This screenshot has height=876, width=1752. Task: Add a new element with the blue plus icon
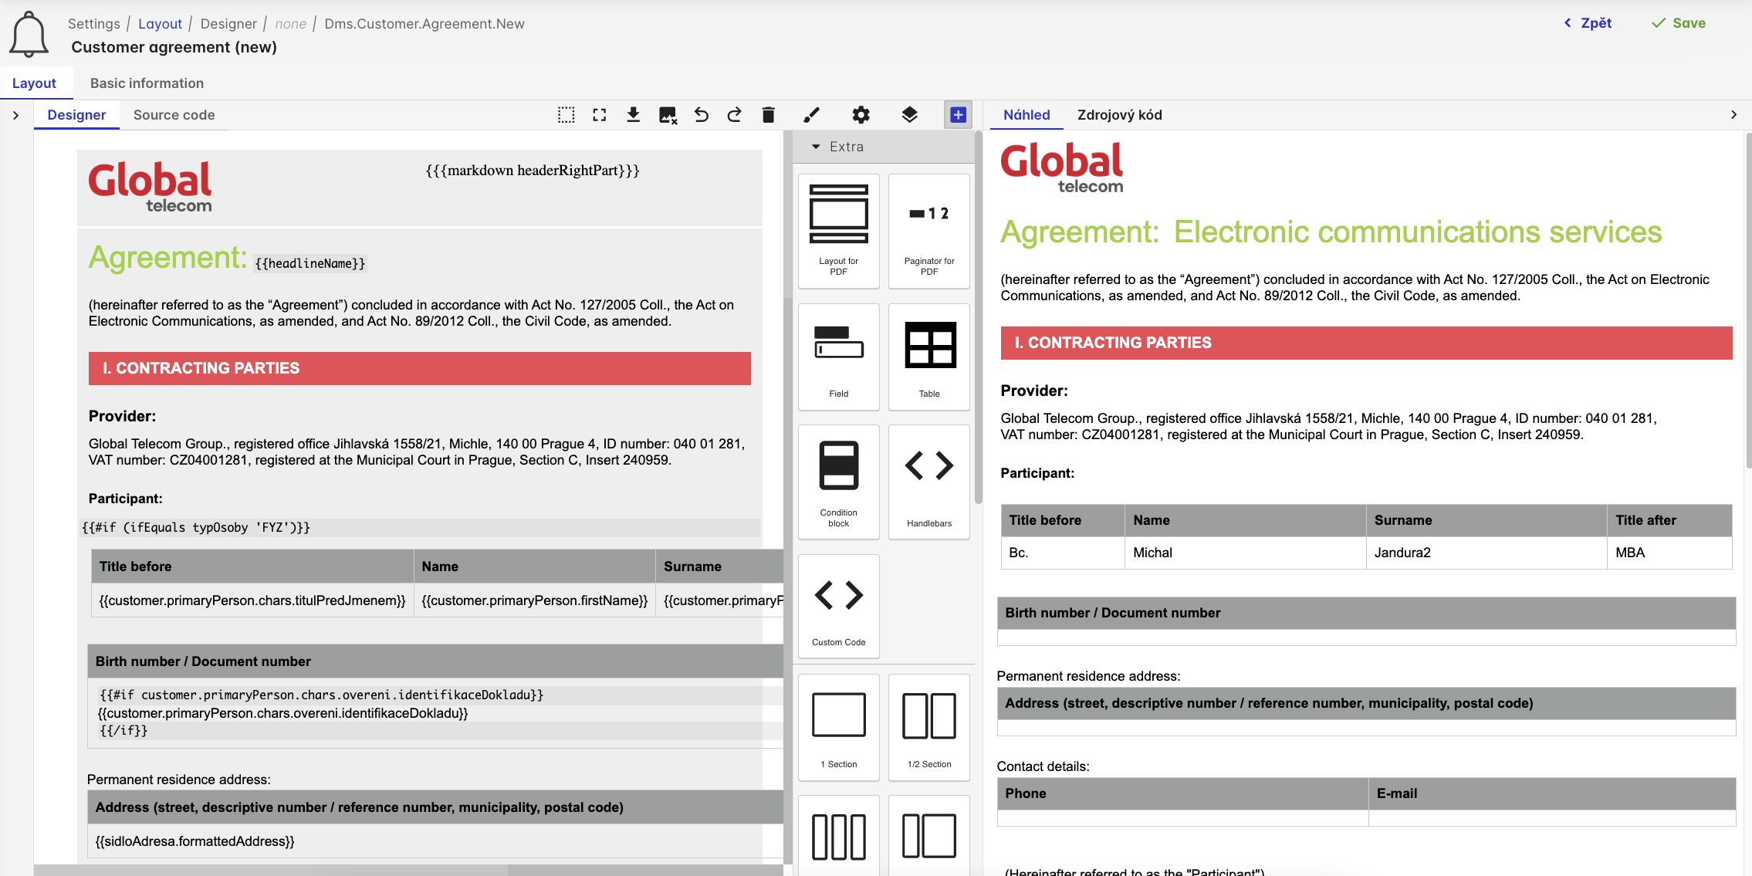(x=958, y=114)
